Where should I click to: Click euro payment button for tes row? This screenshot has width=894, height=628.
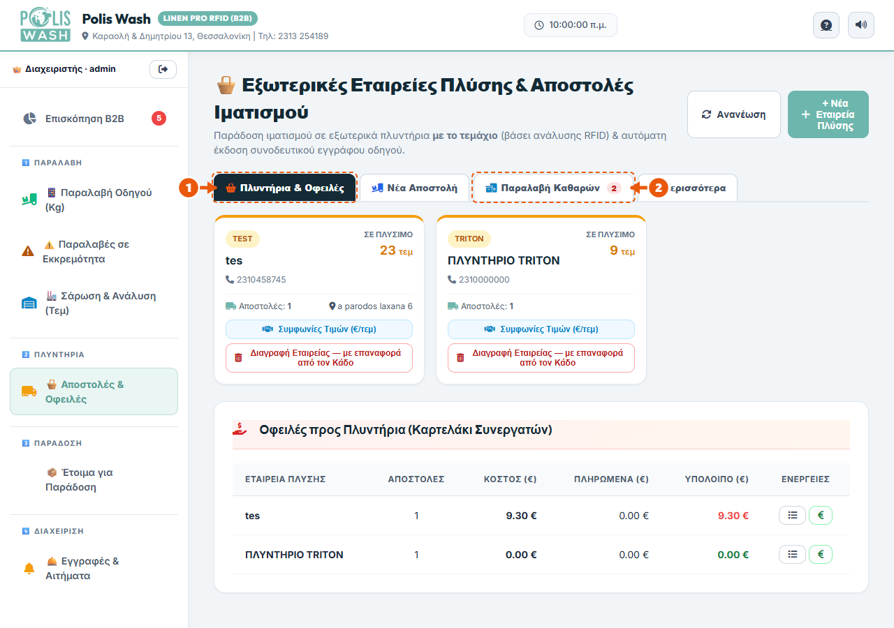[821, 516]
